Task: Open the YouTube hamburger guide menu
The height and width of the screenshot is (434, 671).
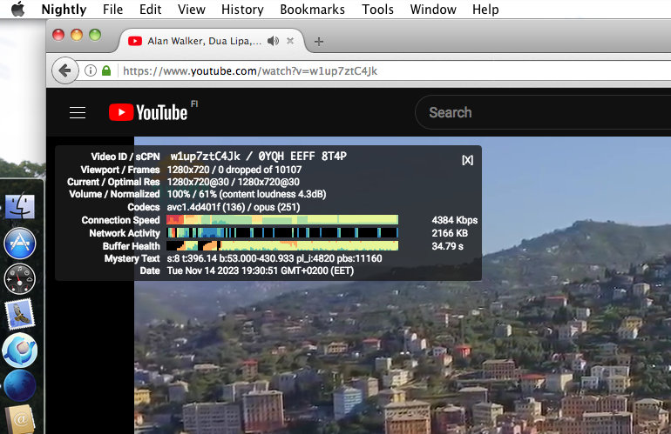Action: (78, 113)
